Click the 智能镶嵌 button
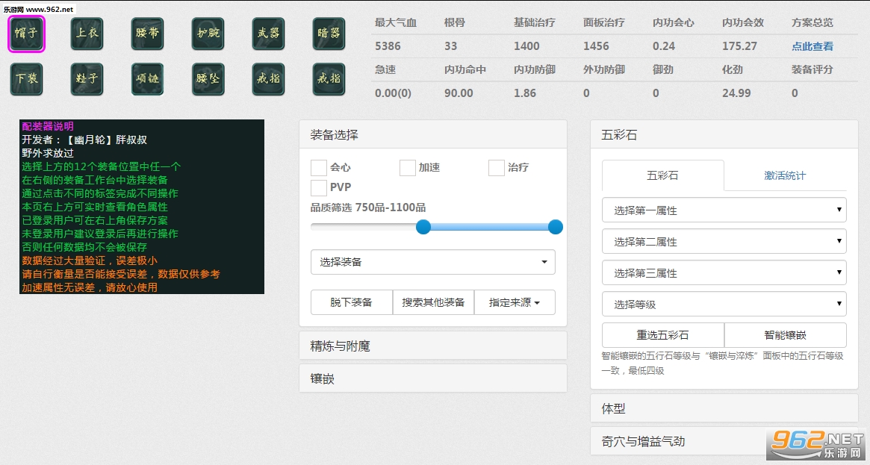The height and width of the screenshot is (465, 870). coord(785,335)
